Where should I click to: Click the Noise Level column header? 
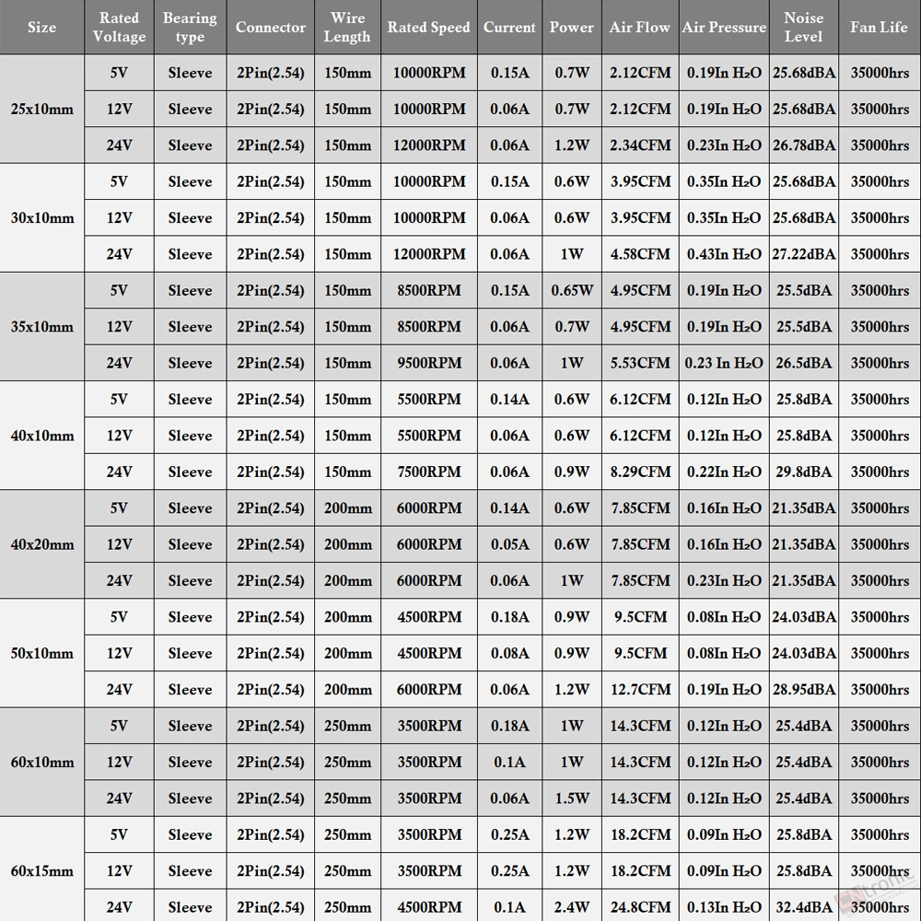point(803,27)
